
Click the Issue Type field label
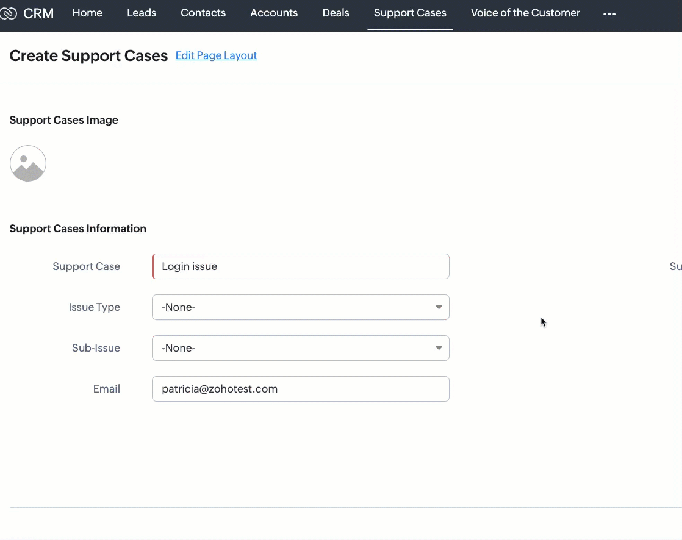coord(94,307)
